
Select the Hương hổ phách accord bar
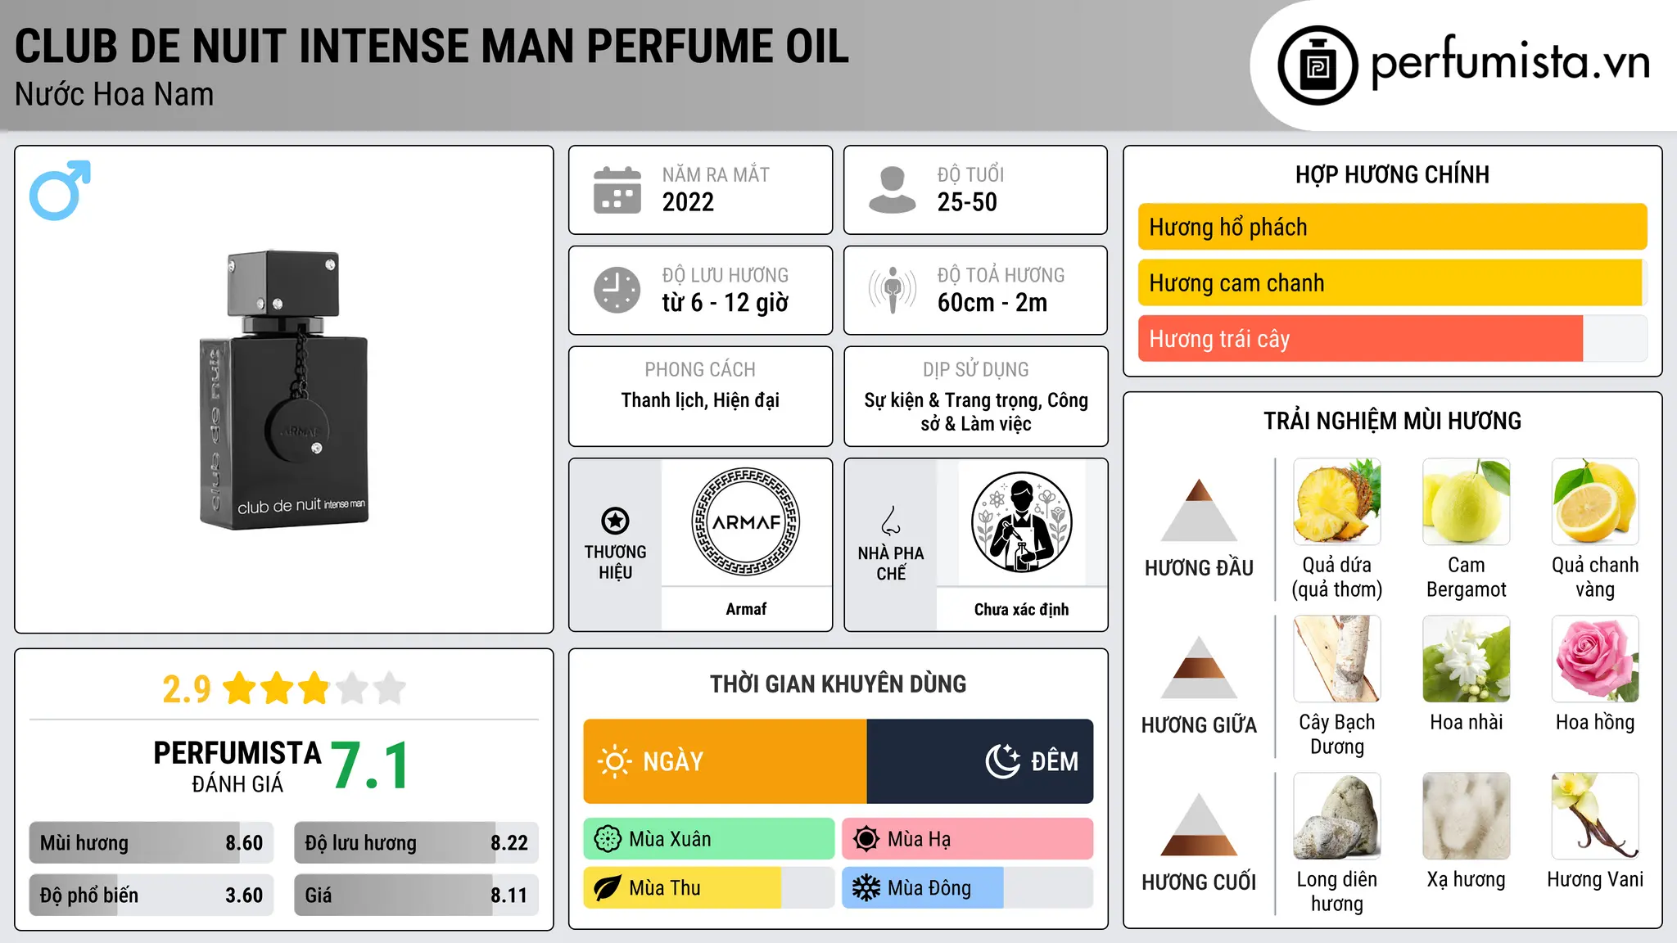(x=1392, y=227)
